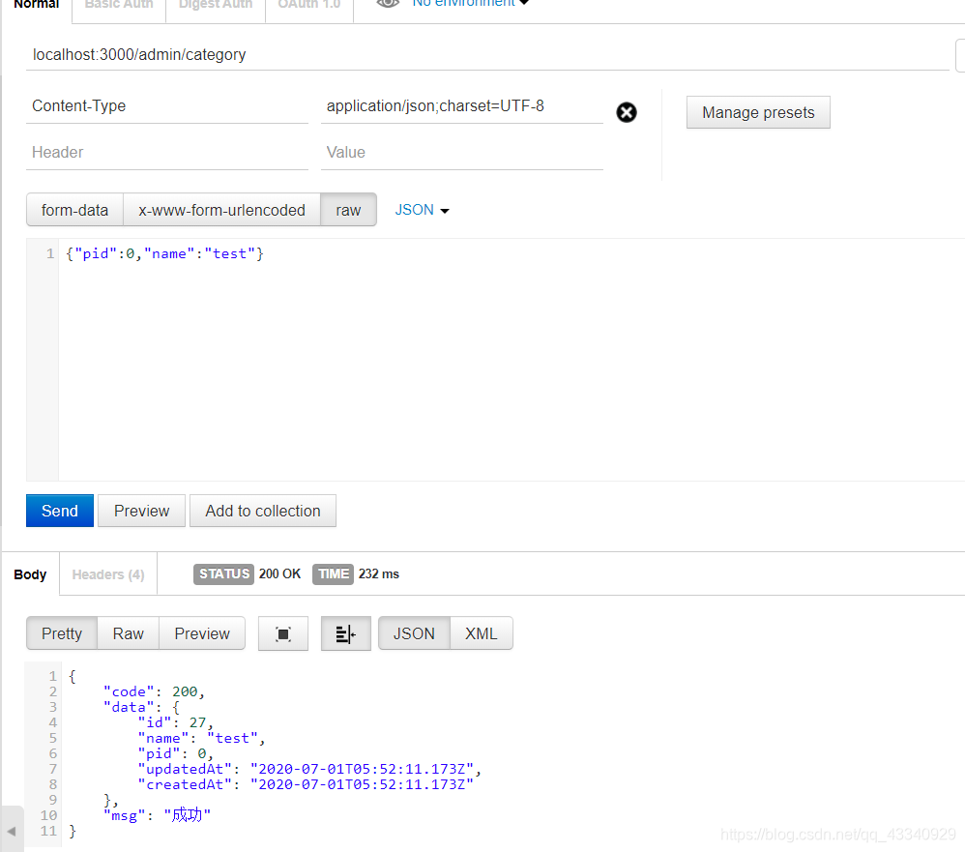Screen dimensions: 965x852
Task: Open the raw body format JSON dropdown
Action: [x=421, y=209]
